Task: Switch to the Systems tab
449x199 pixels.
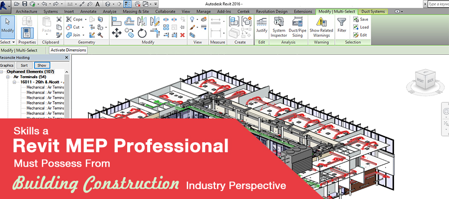Action: point(50,11)
